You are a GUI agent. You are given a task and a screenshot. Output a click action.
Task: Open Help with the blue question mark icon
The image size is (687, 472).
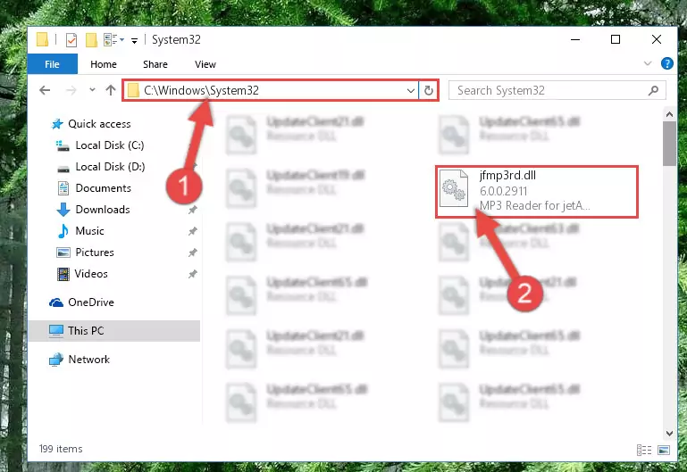click(666, 64)
